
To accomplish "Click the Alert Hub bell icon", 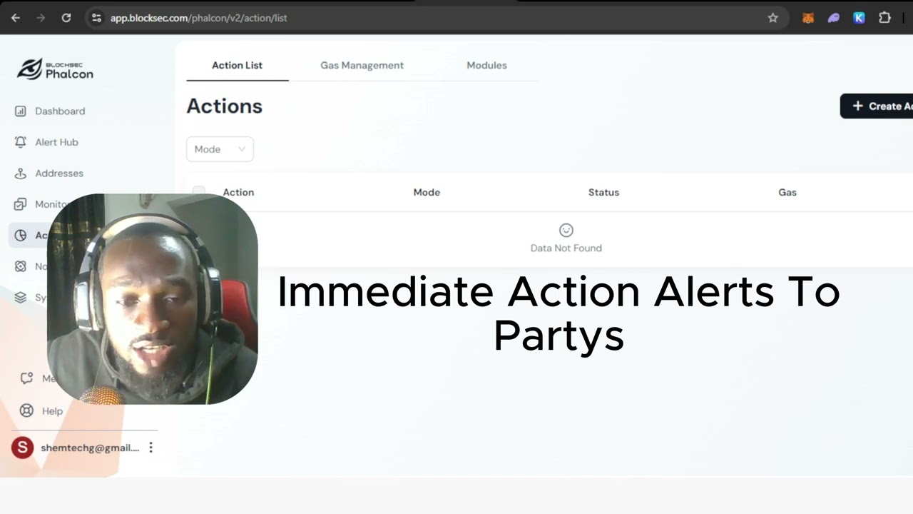I will (21, 142).
